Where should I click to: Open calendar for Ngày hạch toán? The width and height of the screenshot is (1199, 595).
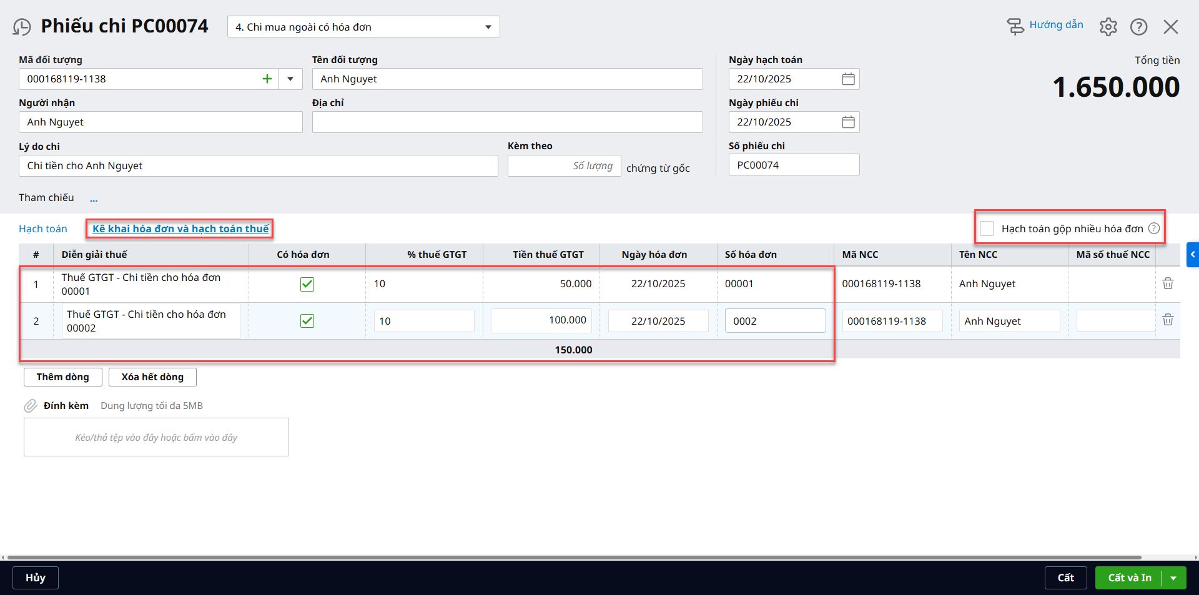848,79
